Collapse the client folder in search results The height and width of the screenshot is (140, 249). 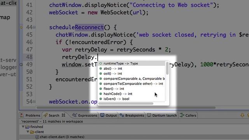28,132
